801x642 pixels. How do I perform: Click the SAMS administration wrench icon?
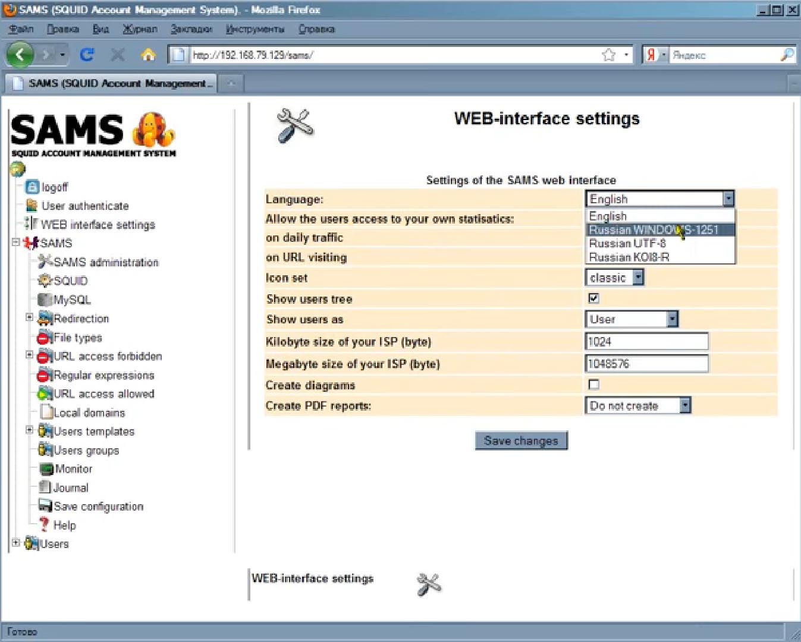(x=45, y=262)
